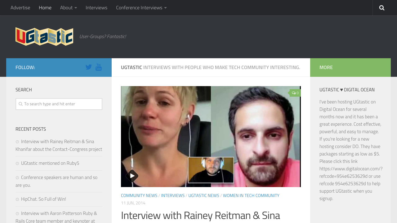Play the interview video
Image resolution: width=397 pixels, height=223 pixels.
tap(132, 176)
